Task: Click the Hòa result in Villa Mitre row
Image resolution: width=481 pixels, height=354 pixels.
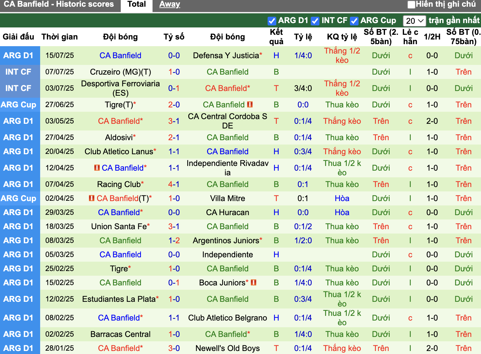Action: click(x=342, y=198)
